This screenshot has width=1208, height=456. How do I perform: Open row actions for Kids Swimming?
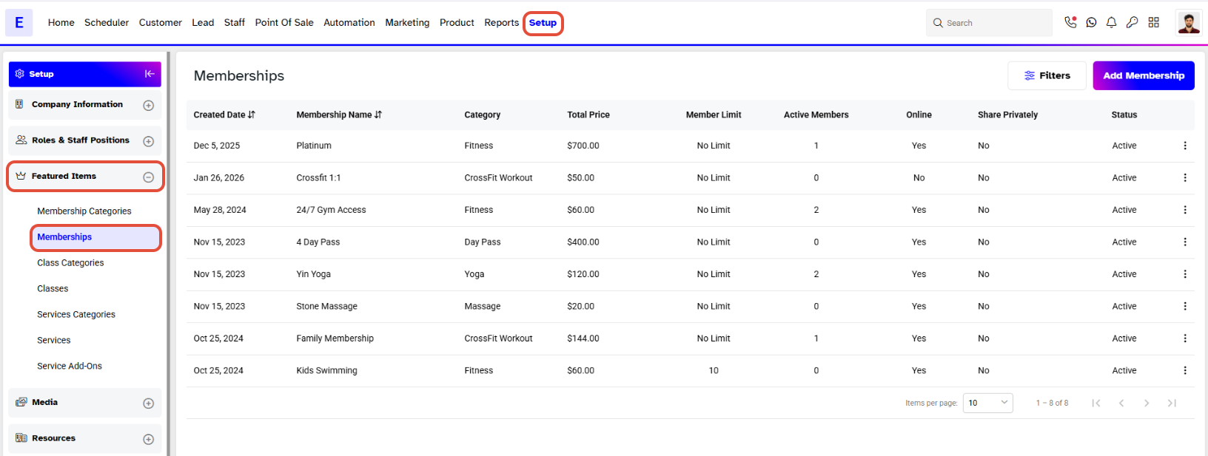coord(1185,370)
